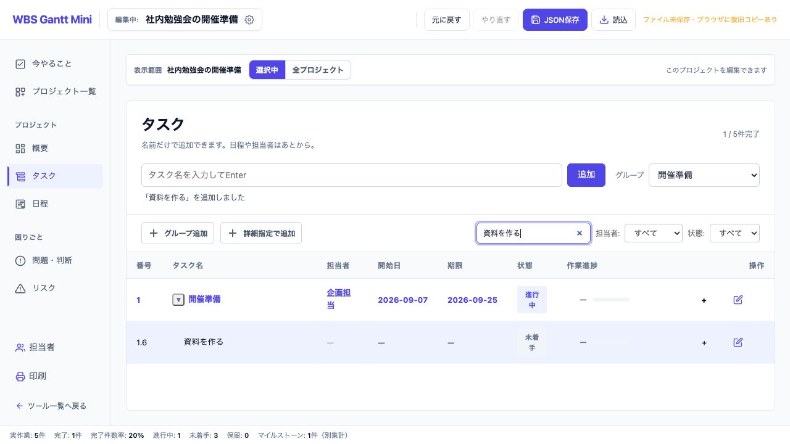Open 今やること in the sidebar
The image size is (790, 444).
point(55,64)
